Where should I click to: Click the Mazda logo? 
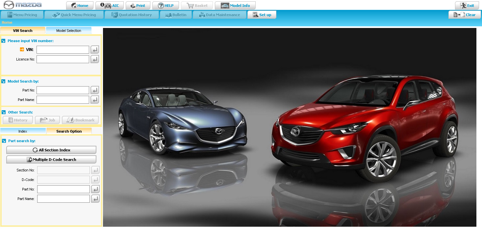[22, 5]
